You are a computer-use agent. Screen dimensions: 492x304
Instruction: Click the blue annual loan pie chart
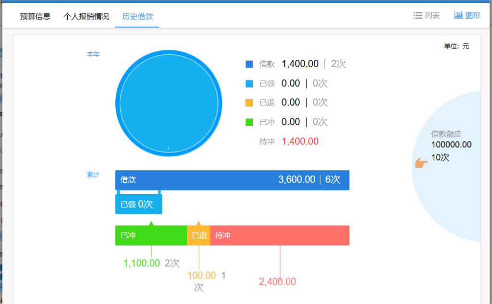coord(169,103)
